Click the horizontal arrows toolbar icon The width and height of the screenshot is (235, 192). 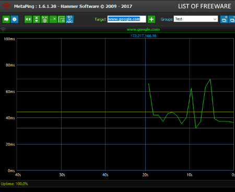(28, 19)
